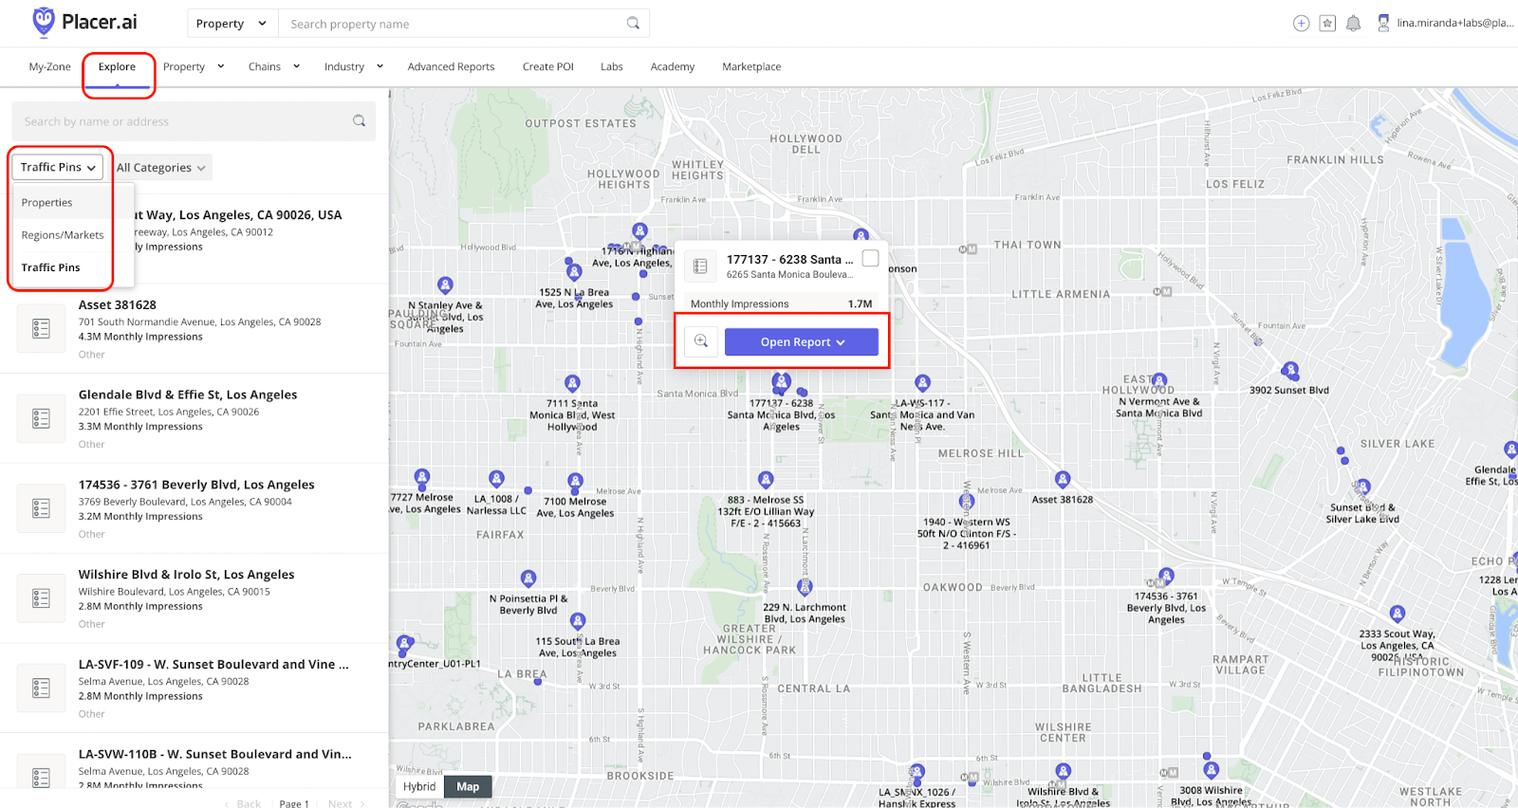Click the map pin for N Stanley Ave
The height and width of the screenshot is (808, 1518).
[x=445, y=285]
